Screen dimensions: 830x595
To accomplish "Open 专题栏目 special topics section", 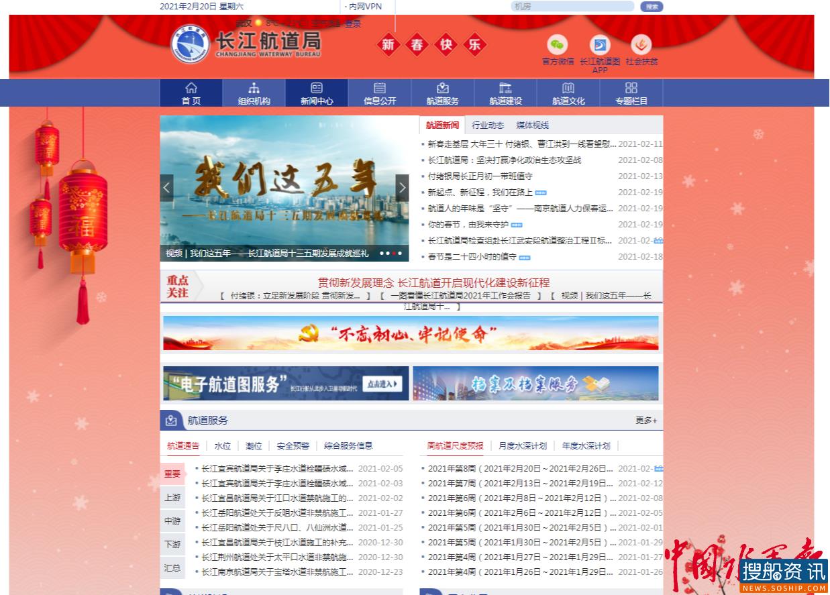I will [x=631, y=93].
